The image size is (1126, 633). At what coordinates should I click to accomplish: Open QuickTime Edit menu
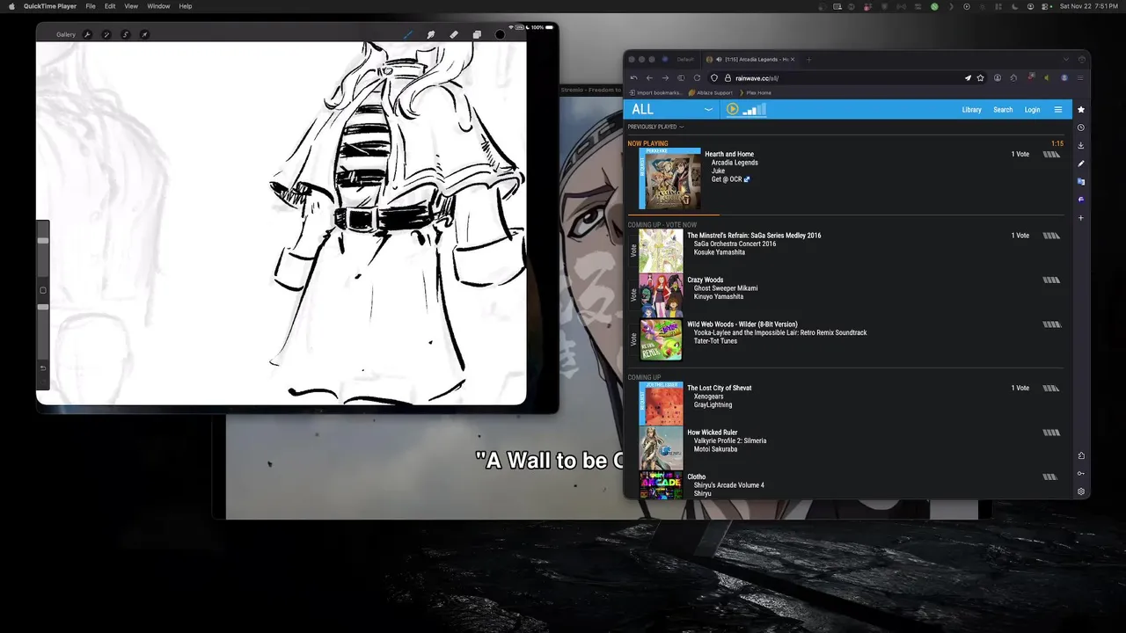click(x=110, y=6)
